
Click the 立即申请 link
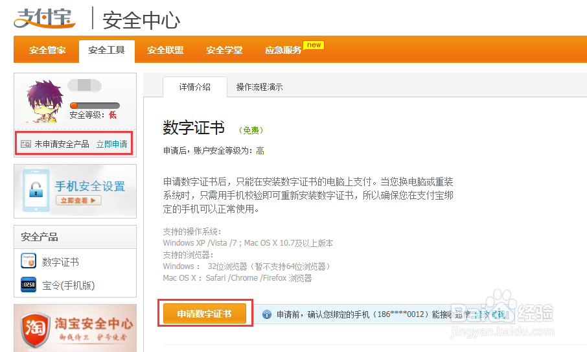(112, 144)
